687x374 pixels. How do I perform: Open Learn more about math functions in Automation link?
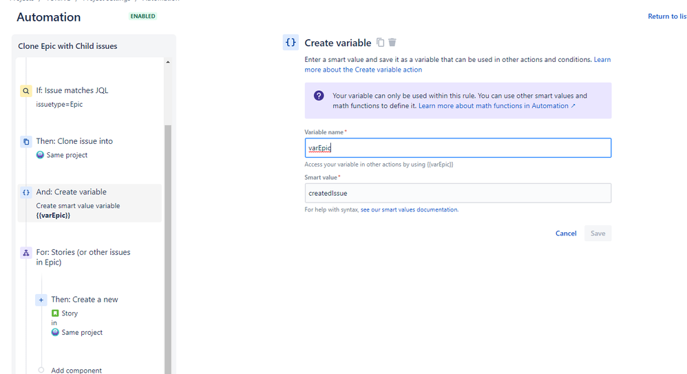[x=497, y=105]
